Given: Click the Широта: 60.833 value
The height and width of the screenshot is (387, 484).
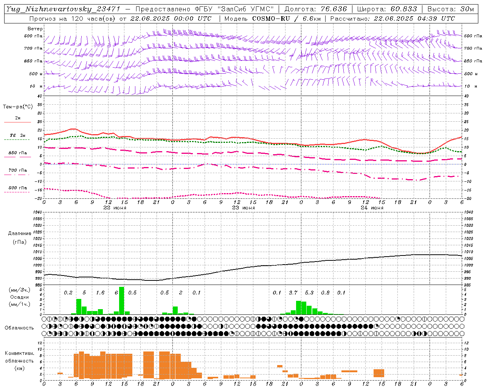Looking at the screenshot, I should click(387, 9).
